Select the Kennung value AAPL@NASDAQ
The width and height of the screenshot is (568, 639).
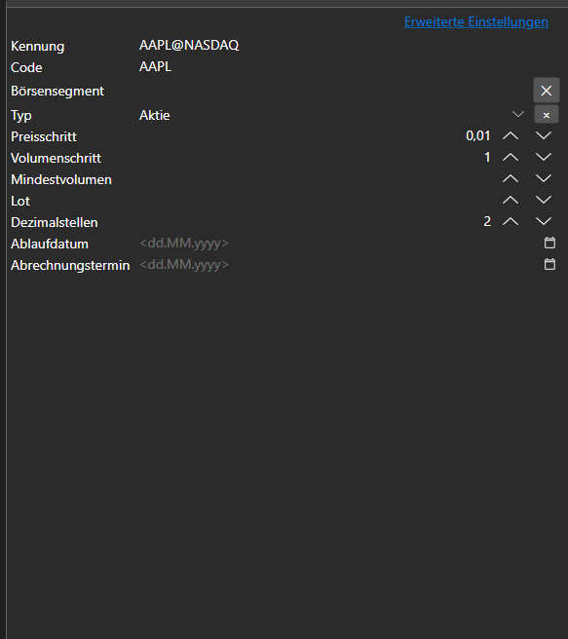[x=189, y=45]
